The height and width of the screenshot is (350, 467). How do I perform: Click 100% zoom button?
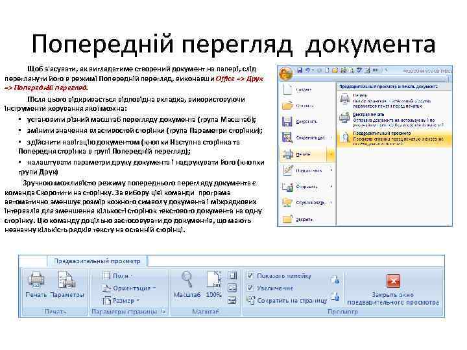(x=214, y=285)
